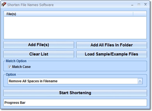Empty the list with Clear List

click(x=39, y=54)
